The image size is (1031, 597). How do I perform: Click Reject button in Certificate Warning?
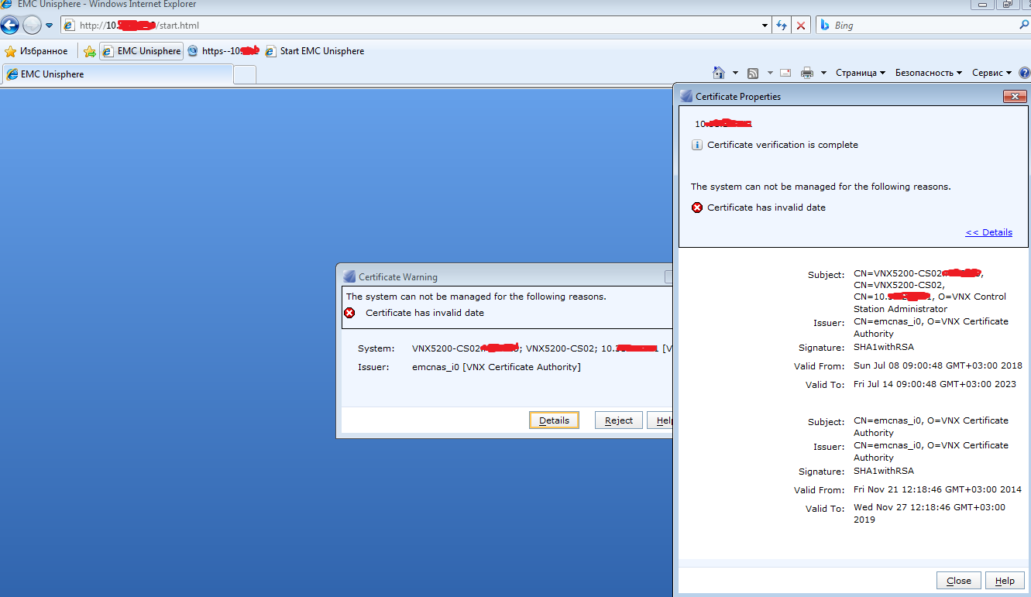click(619, 420)
